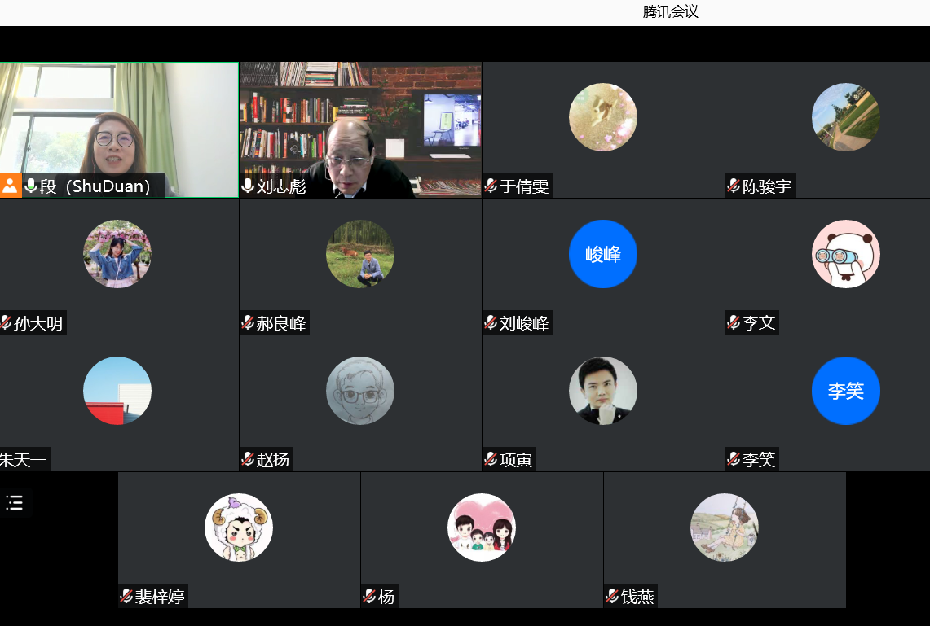Click the muted mic icon for 钱燕
Image resolution: width=930 pixels, height=626 pixels.
[612, 597]
